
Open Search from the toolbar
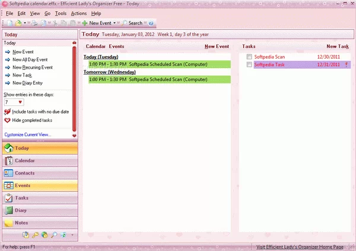[132, 23]
